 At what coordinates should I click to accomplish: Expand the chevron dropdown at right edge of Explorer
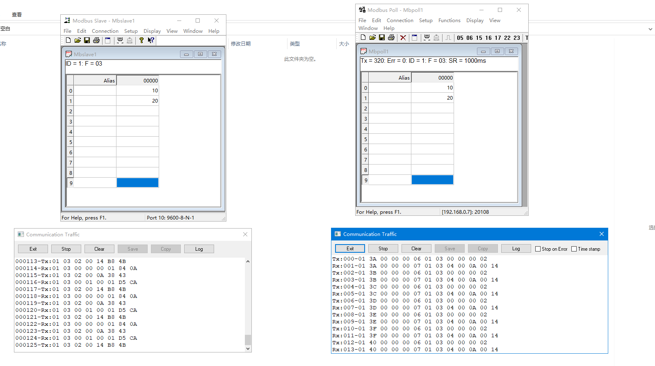[x=650, y=29]
